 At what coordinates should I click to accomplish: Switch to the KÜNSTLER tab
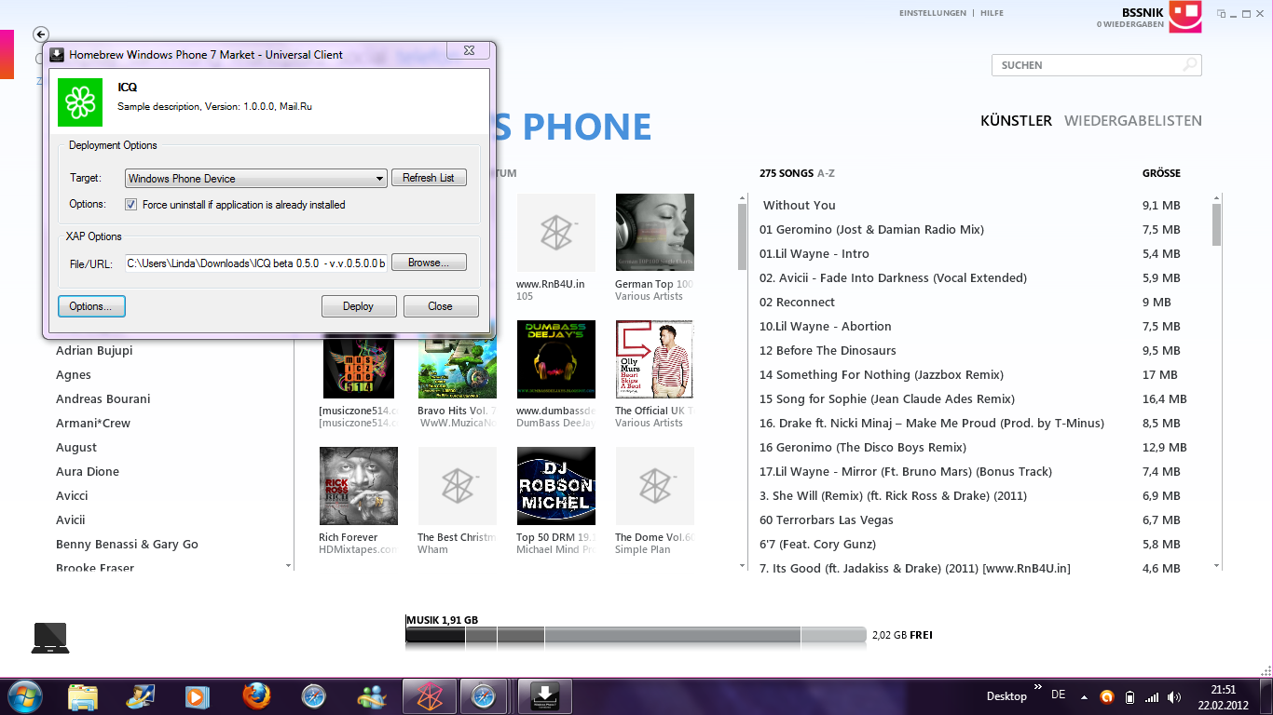click(1016, 121)
